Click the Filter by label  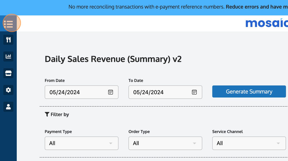[x=60, y=114]
